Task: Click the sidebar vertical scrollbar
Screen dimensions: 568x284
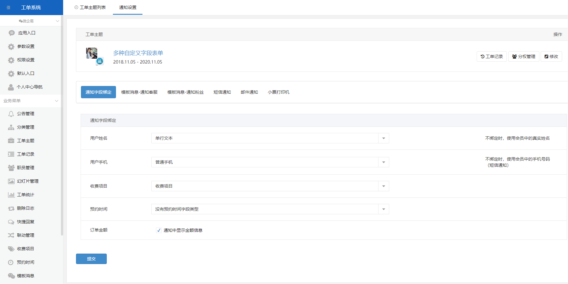Action: pos(62,125)
